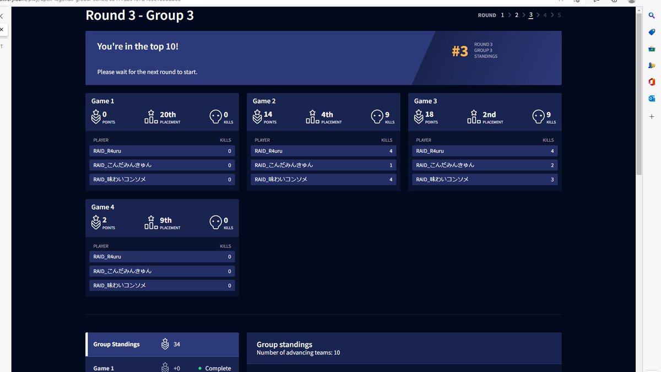This screenshot has width=661, height=372.
Task: Open the Edge sidebar Games icon
Action: click(652, 65)
